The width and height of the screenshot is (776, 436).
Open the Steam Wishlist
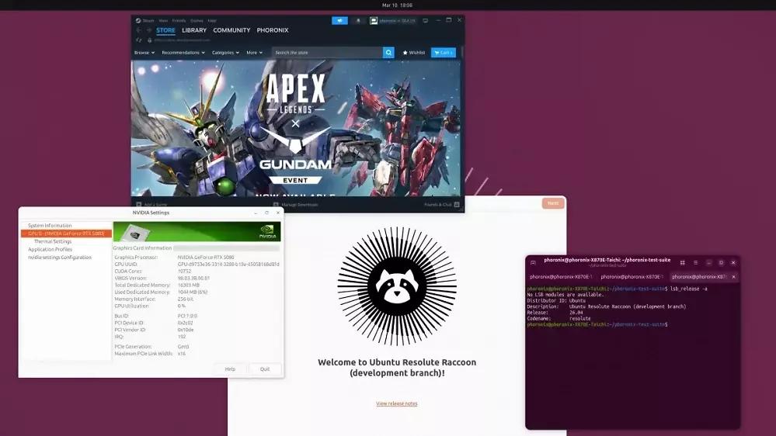pos(414,53)
